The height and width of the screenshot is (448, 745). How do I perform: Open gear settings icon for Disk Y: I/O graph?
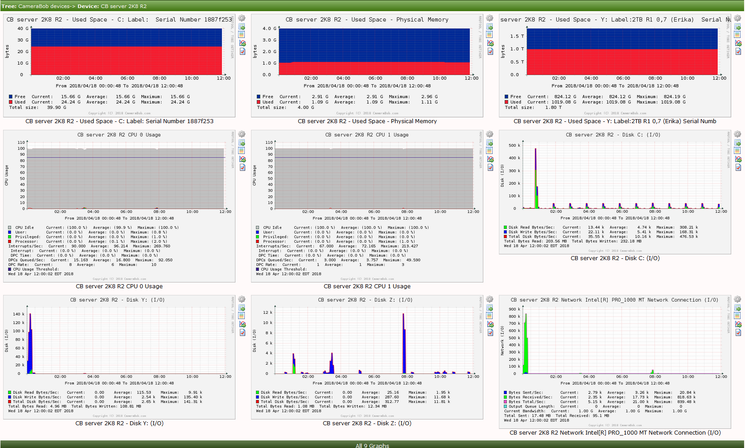coord(242,299)
